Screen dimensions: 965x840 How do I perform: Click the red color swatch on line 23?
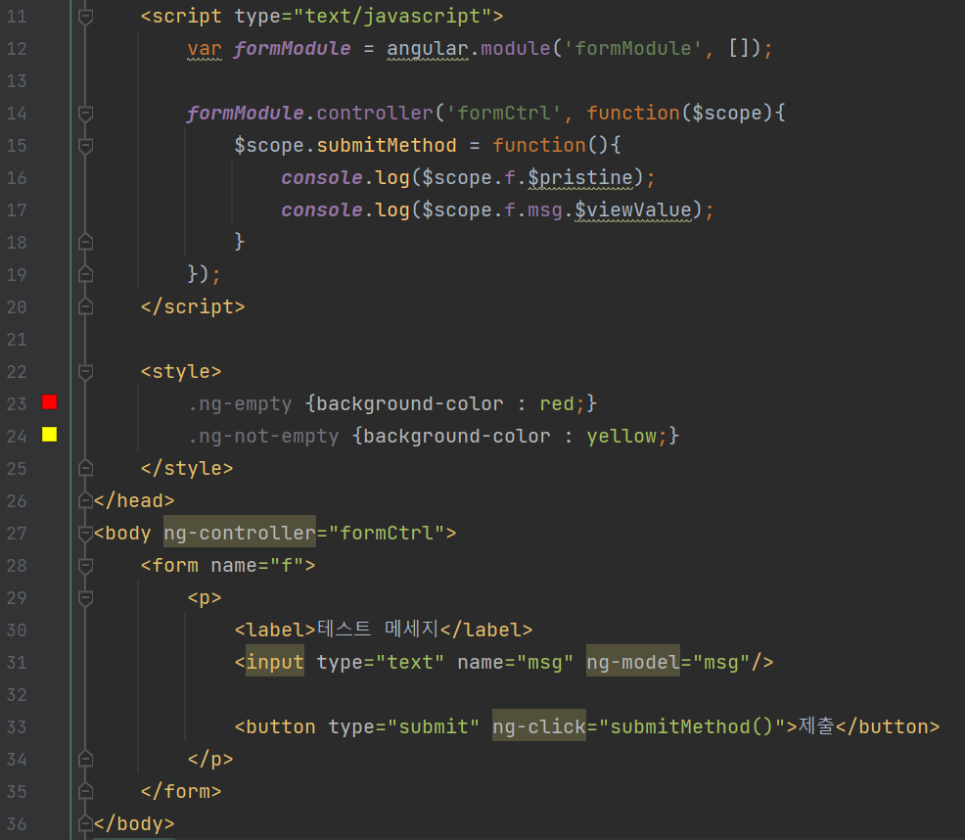[49, 402]
